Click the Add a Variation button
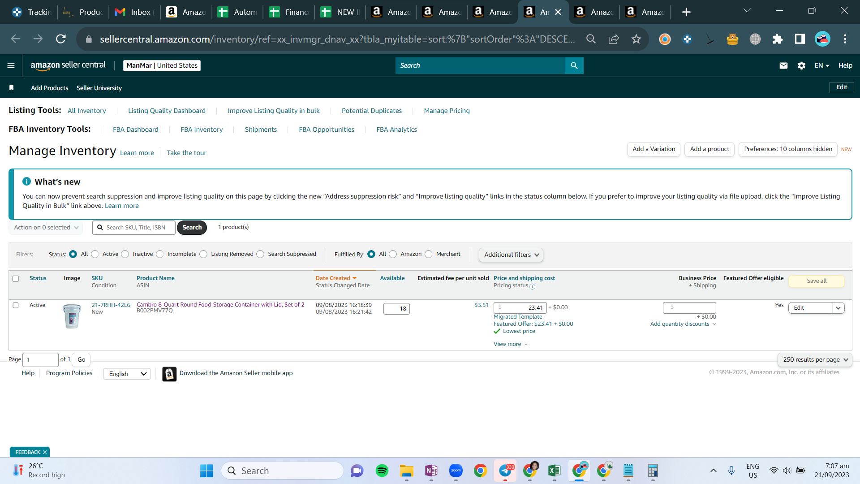 point(654,149)
